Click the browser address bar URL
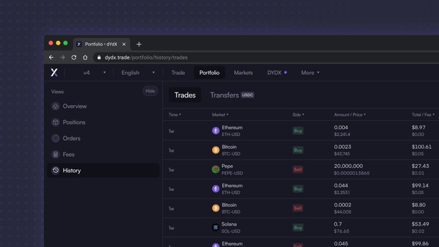Image resolution: width=439 pixels, height=247 pixels. coord(146,57)
